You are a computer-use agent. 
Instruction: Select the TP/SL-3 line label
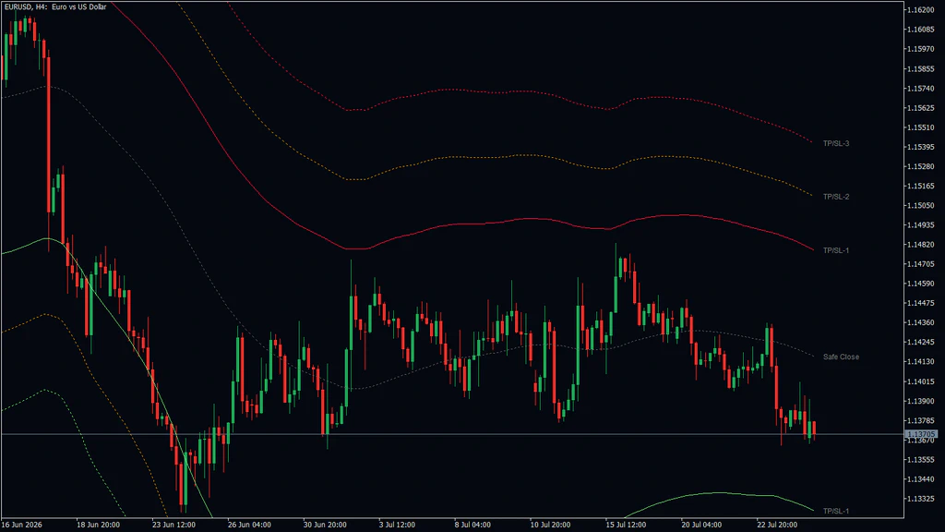[836, 143]
